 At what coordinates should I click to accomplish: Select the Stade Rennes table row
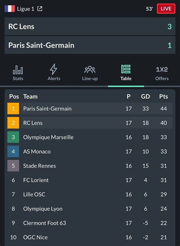click(90, 166)
